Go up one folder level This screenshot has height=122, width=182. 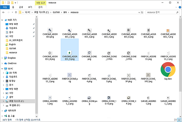pos(16,12)
